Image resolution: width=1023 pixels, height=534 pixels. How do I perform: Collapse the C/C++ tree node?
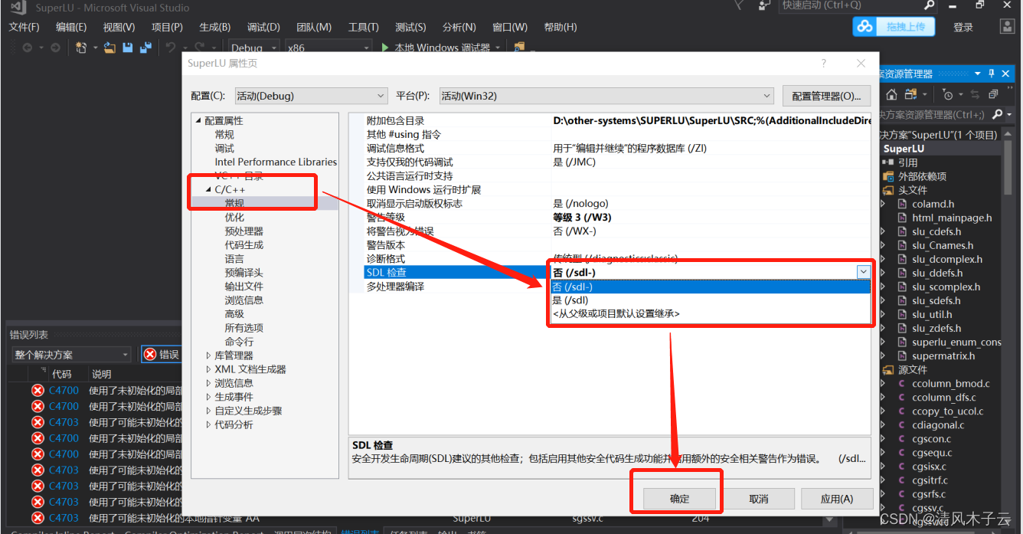coord(208,189)
